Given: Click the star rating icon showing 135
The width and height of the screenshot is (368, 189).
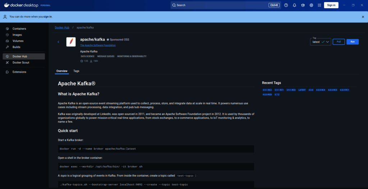Looking at the screenshot, I should [x=82, y=61].
